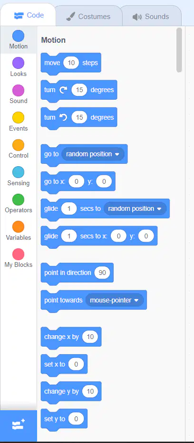Switch to the Sounds tab
Screen dimensions: 194x443
click(151, 17)
